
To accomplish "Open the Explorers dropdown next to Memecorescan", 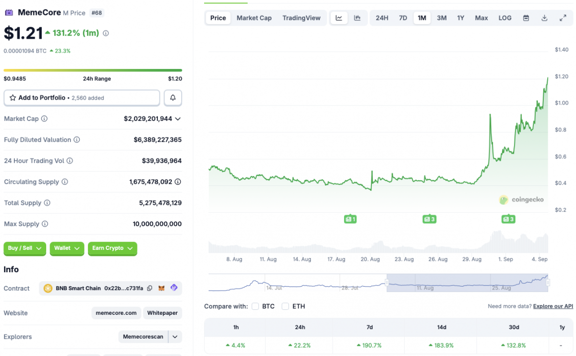I will point(175,336).
